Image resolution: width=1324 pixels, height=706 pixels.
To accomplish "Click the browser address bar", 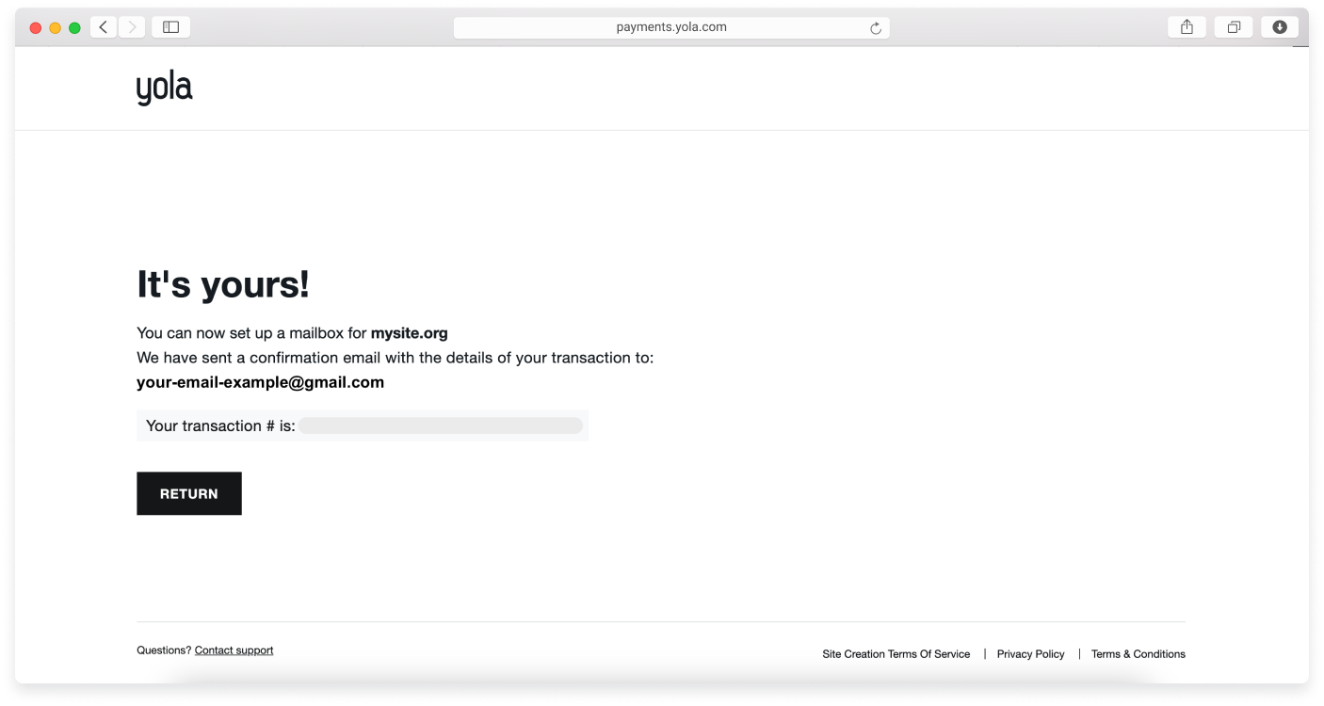I will 670,26.
